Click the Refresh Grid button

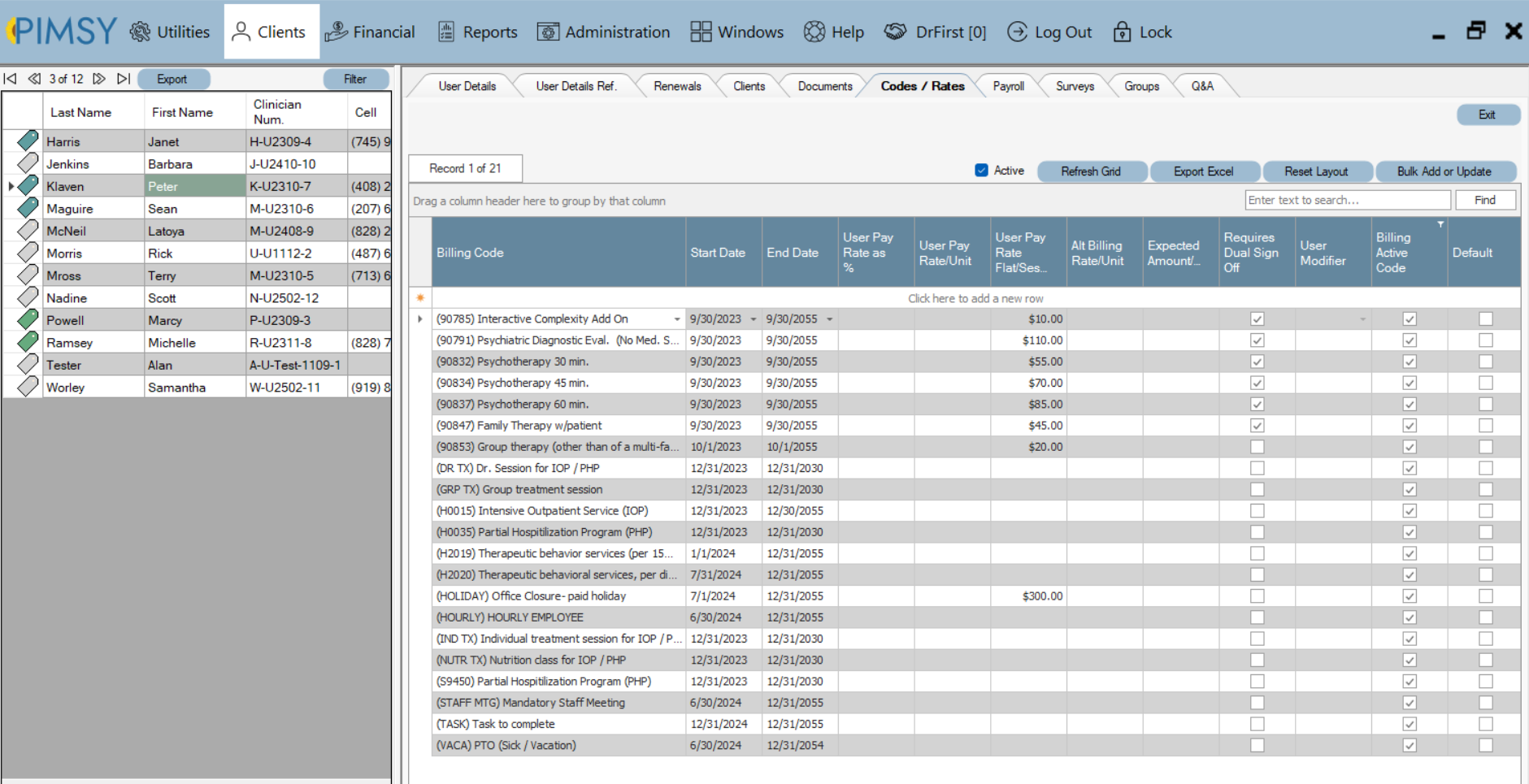pos(1092,171)
